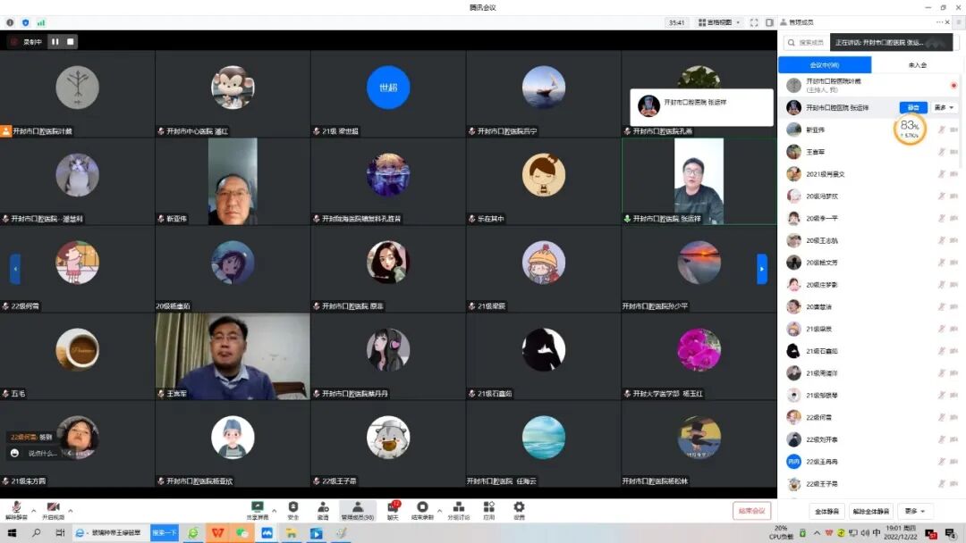
Task: Toggle靳亚伟's muted microphone icon in member list
Action: [941, 129]
